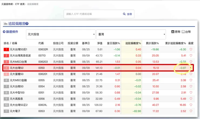
Task: Open ETF 元大MSCI金融
Action: coord(18,80)
